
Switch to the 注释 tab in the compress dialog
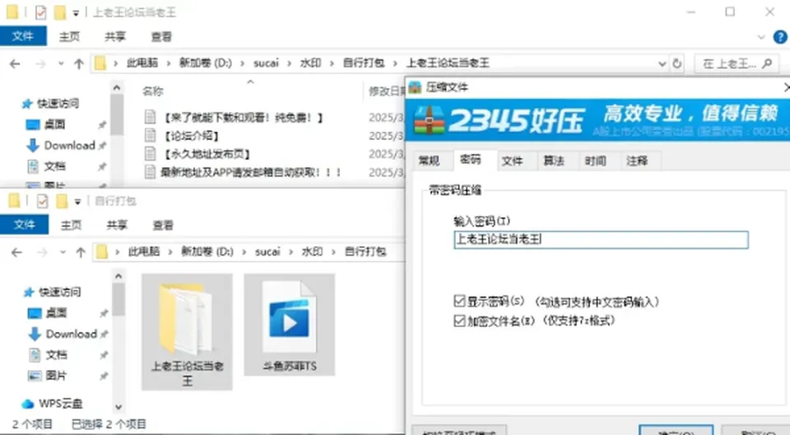point(637,161)
